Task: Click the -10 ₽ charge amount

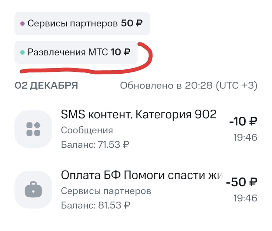Action: pyautogui.click(x=243, y=122)
